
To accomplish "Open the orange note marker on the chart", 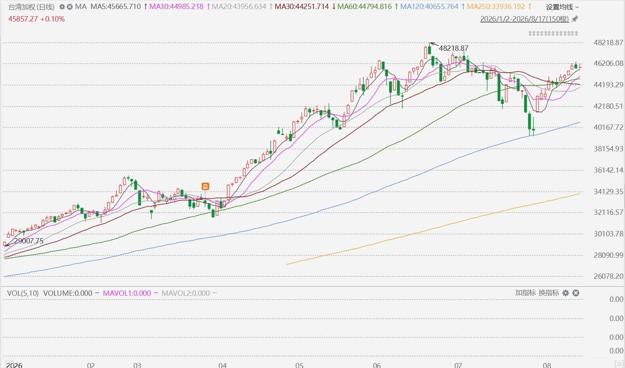I will [205, 186].
